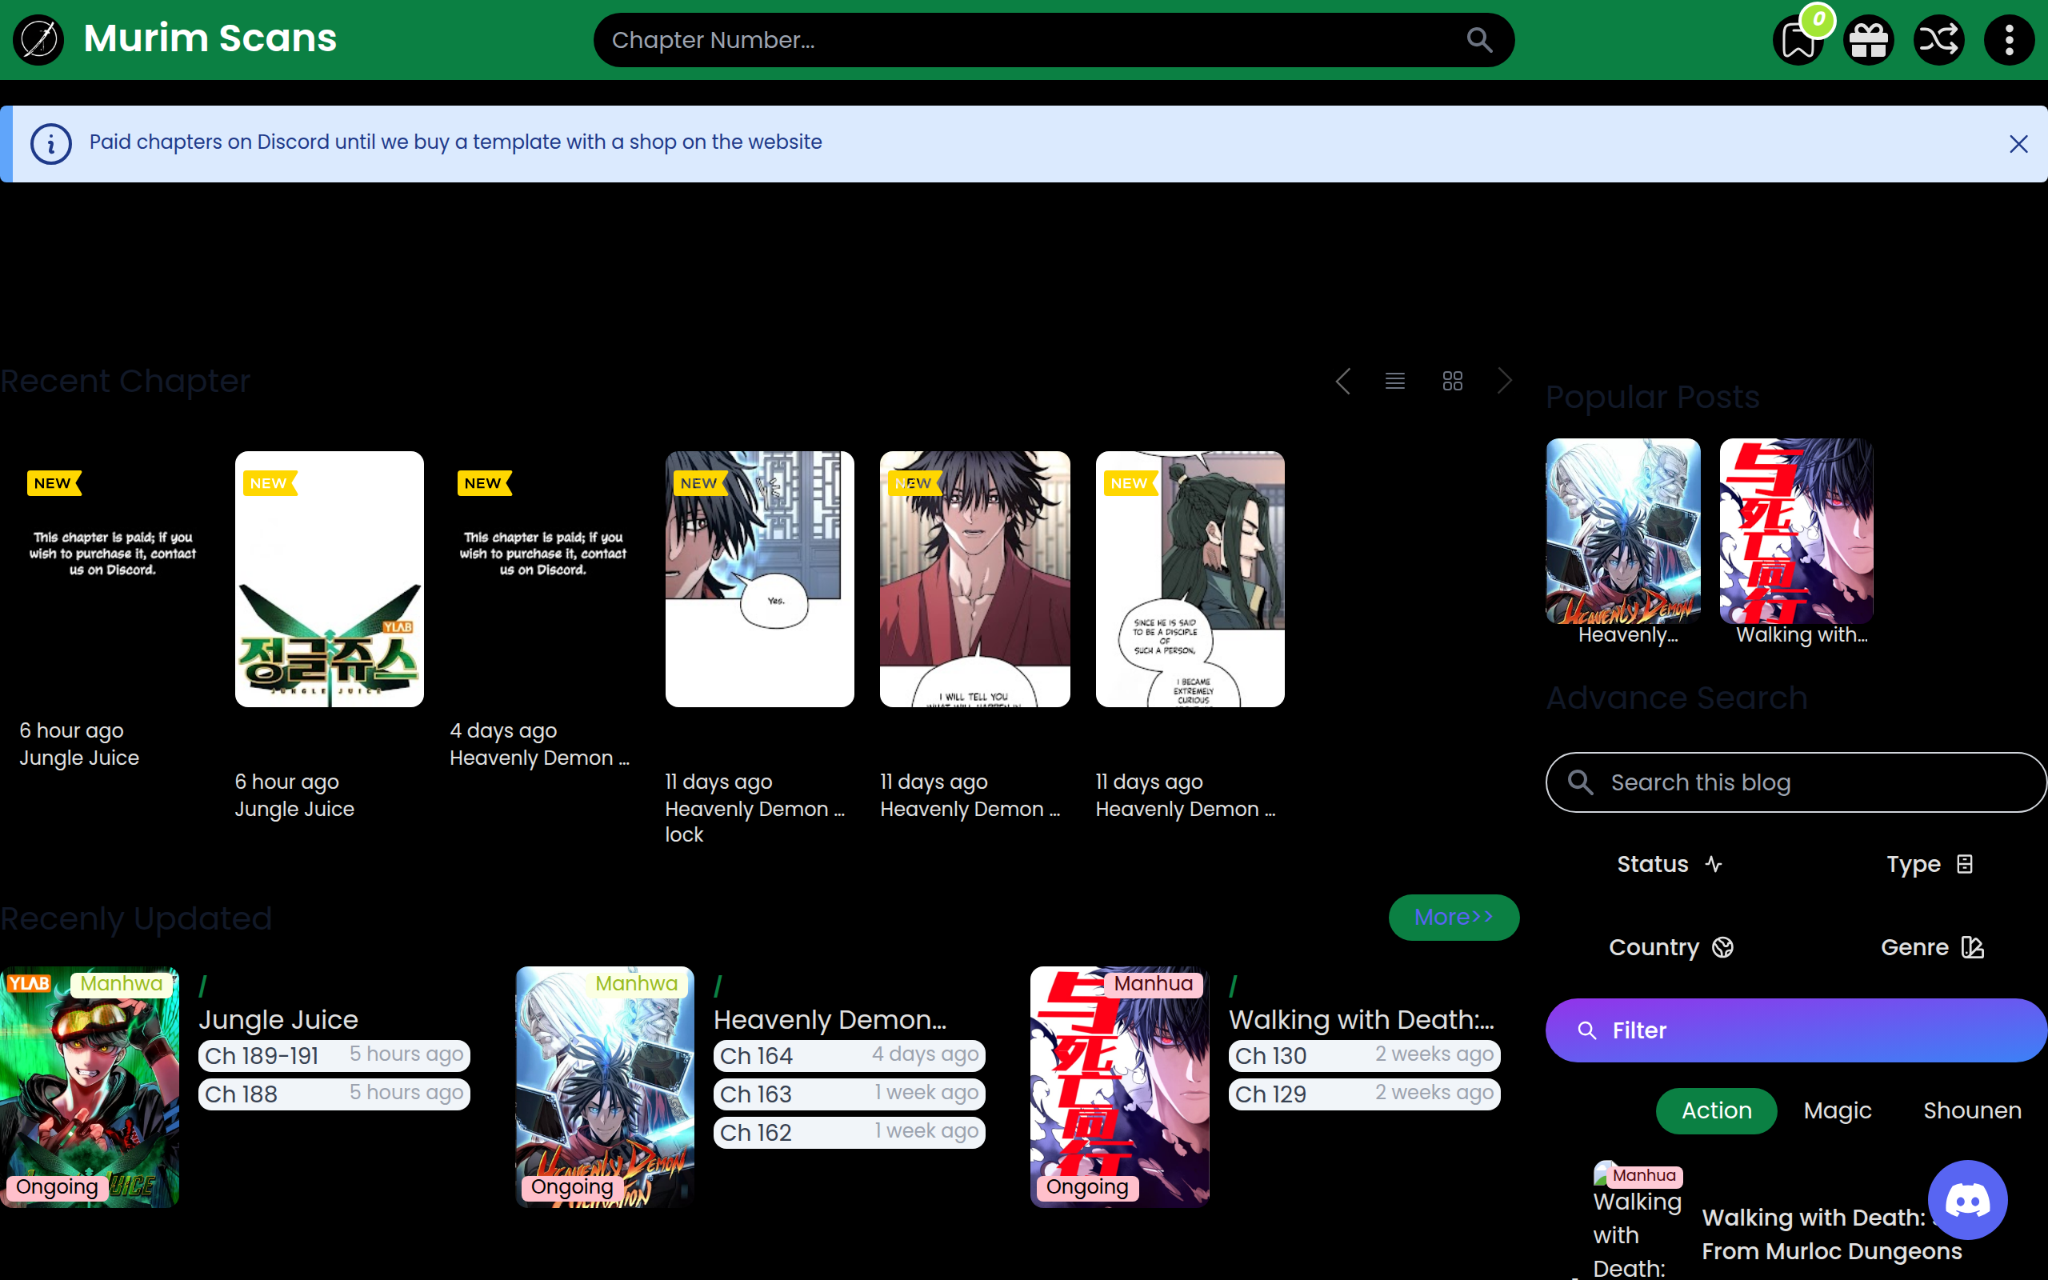Screen dimensions: 2048x1280
Task: Open Walking with Death title in Recently Updated
Action: tap(1361, 1019)
